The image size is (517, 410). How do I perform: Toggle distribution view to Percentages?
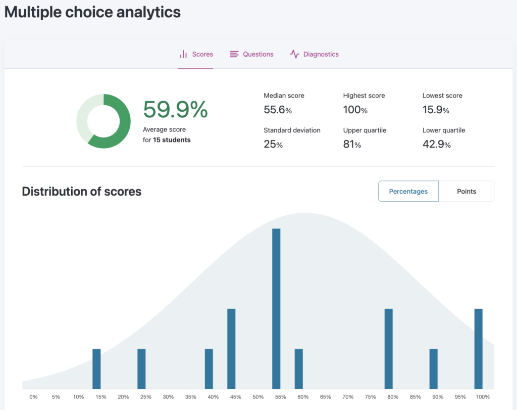point(408,191)
